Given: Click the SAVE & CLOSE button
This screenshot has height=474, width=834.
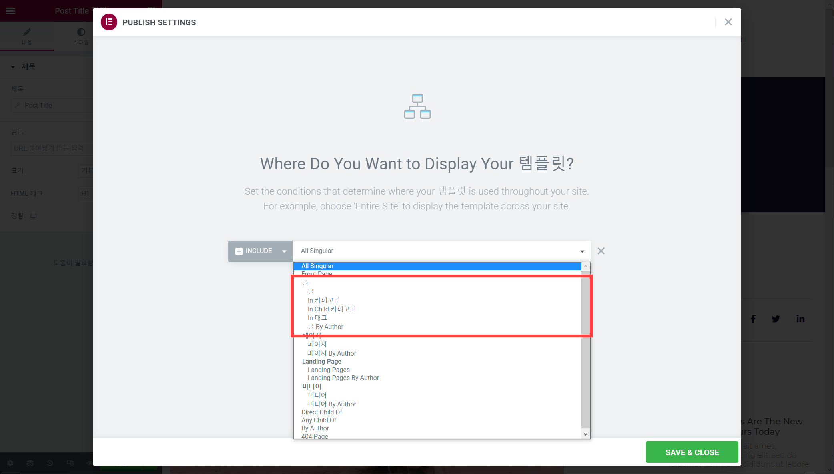Looking at the screenshot, I should [x=692, y=452].
